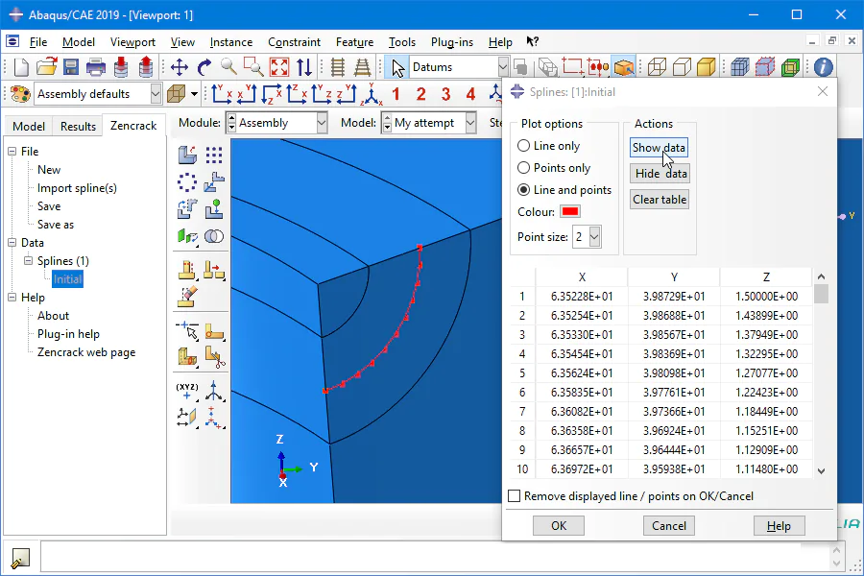Open the Datums selection filter dropdown
Viewport: 864px width, 576px height.
(x=502, y=67)
